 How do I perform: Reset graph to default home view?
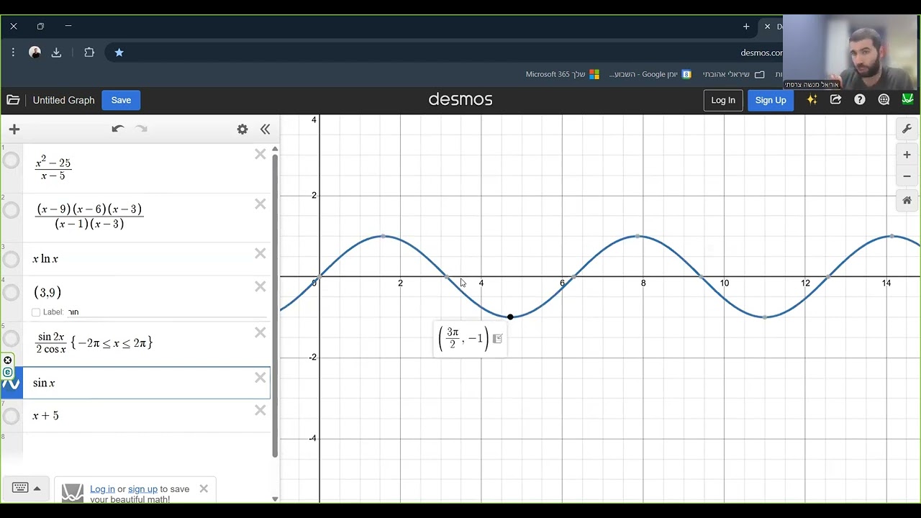click(x=907, y=201)
